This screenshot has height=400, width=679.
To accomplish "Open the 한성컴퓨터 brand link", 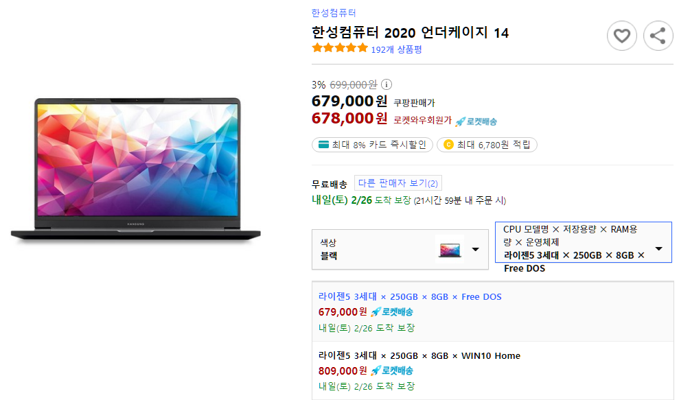I will point(334,13).
